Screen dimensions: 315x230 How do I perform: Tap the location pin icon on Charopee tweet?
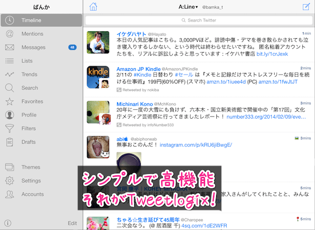(x=298, y=219)
